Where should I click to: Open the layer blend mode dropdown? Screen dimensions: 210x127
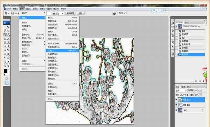click(x=181, y=91)
